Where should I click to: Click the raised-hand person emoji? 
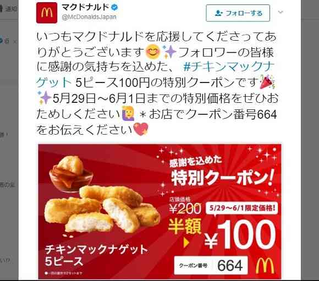coord(128,113)
